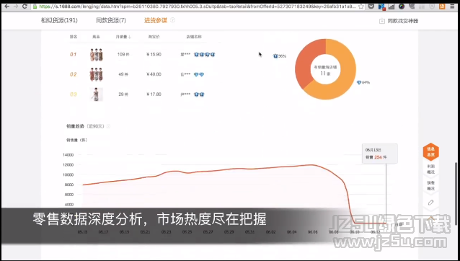Jump to 销售概况 section in sidebar
460x261 pixels.
[x=430, y=185]
